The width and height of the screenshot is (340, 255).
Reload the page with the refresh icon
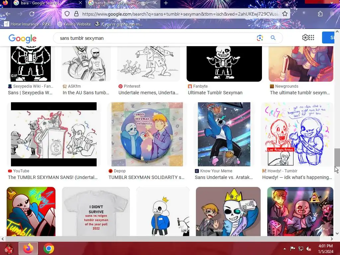click(x=32, y=14)
